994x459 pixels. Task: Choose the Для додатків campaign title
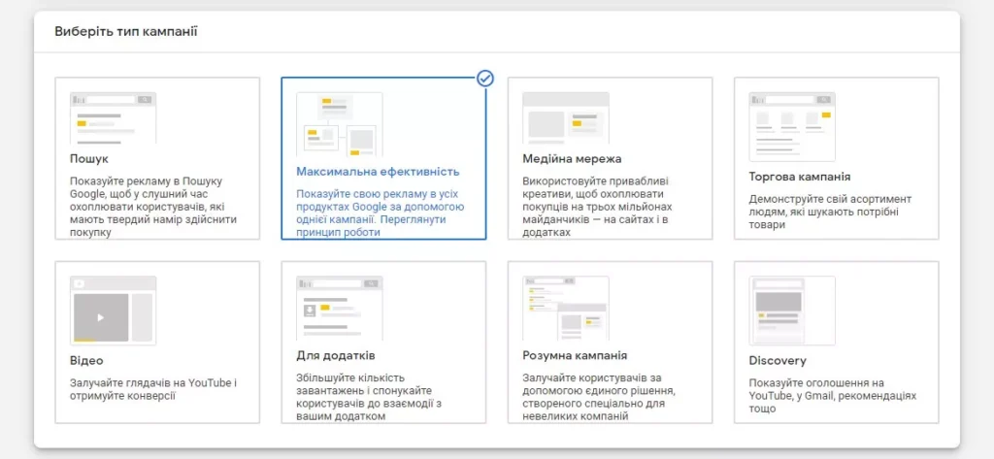point(336,355)
